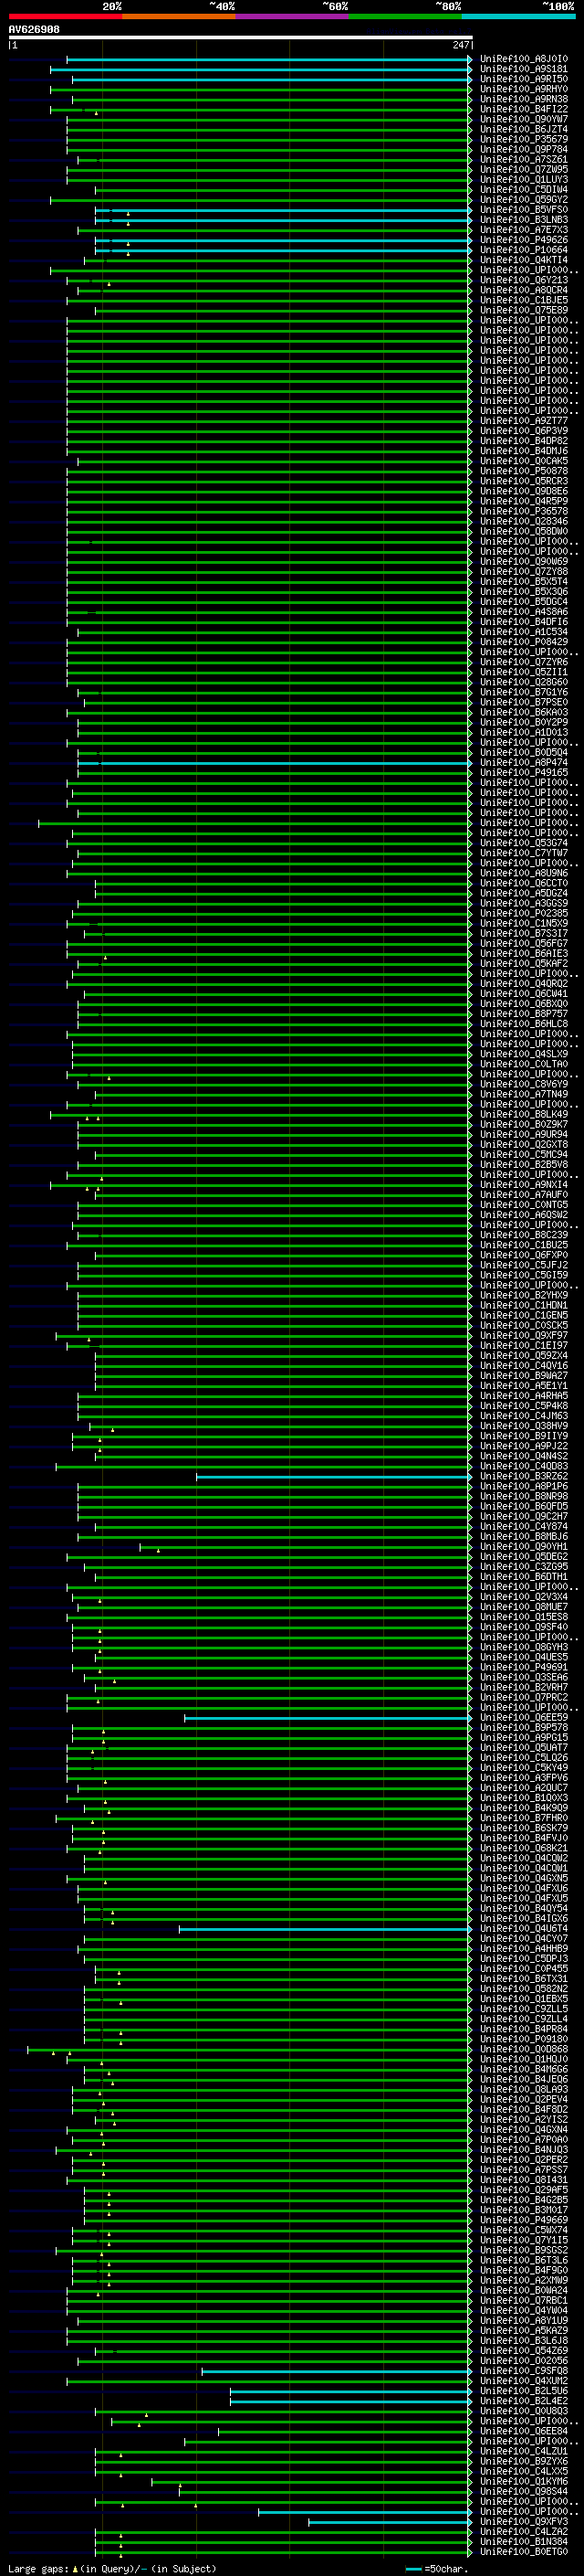
Task: View entry UniRef100_Q1LUY3
Action: coord(524,179)
